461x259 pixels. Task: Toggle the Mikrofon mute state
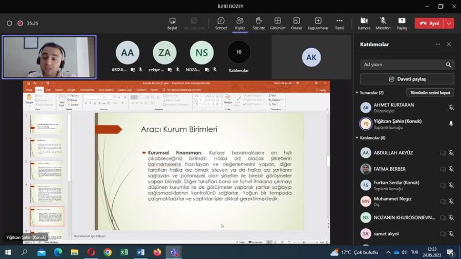point(383,23)
